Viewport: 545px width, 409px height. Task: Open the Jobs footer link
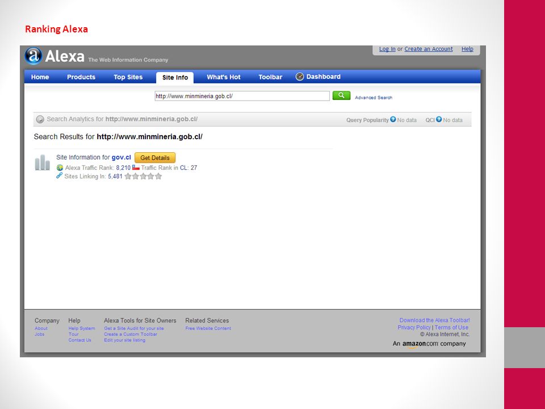(40, 334)
